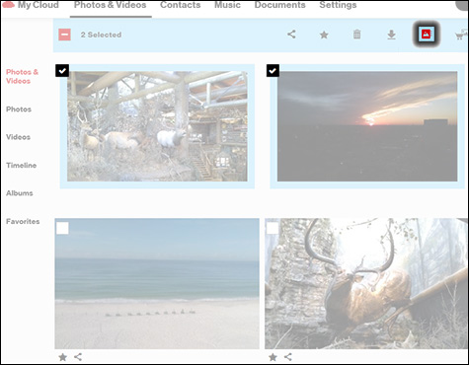Share the elk skull photo
The width and height of the screenshot is (469, 365).
(x=288, y=357)
